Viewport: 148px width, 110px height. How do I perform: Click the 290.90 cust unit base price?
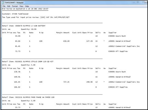click(x=90, y=82)
